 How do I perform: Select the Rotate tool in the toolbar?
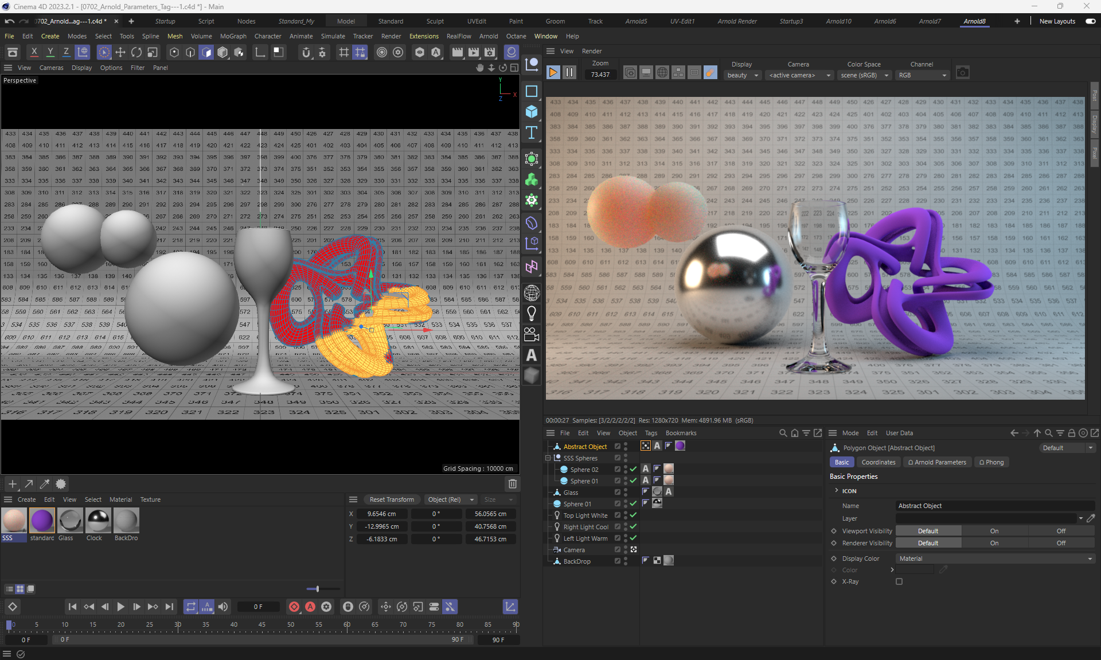pyautogui.click(x=136, y=52)
